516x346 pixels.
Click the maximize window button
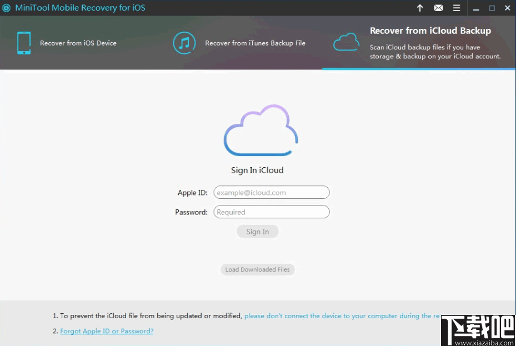pyautogui.click(x=491, y=8)
